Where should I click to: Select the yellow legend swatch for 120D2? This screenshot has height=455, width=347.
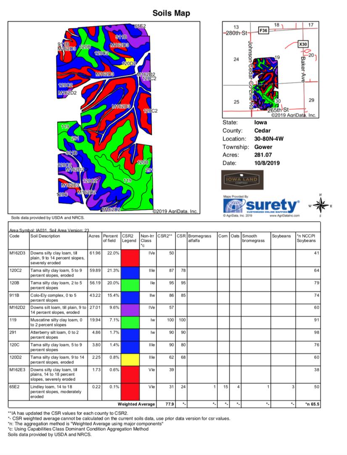point(129,359)
